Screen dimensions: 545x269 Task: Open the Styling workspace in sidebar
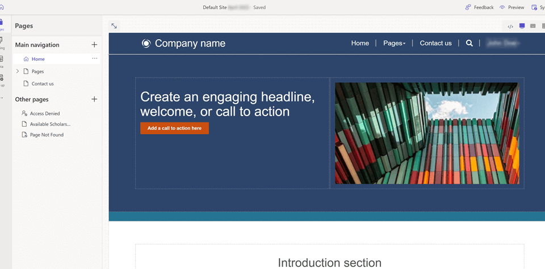pyautogui.click(x=2, y=42)
